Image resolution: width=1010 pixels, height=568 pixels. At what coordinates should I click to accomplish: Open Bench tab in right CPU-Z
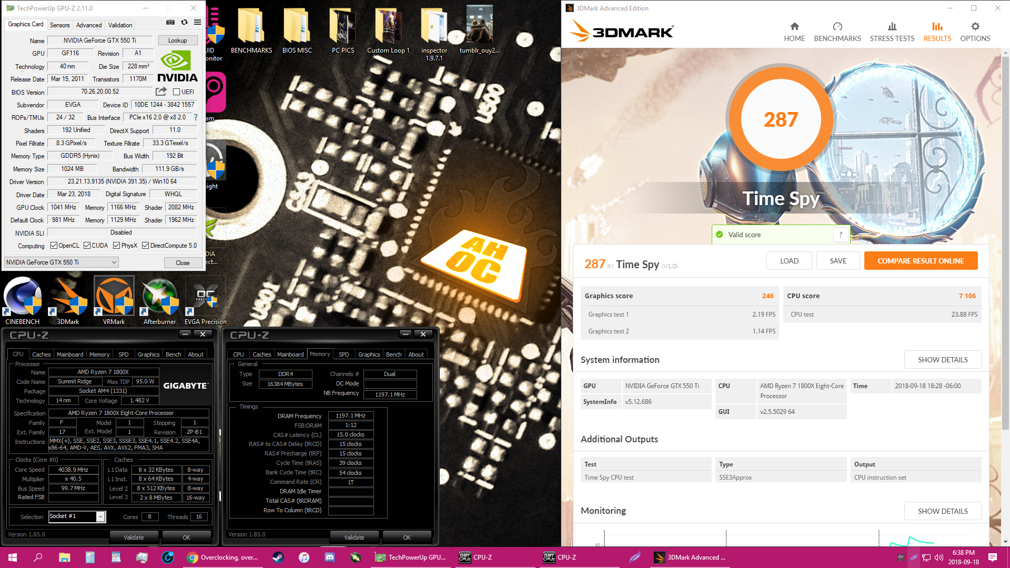pos(393,354)
